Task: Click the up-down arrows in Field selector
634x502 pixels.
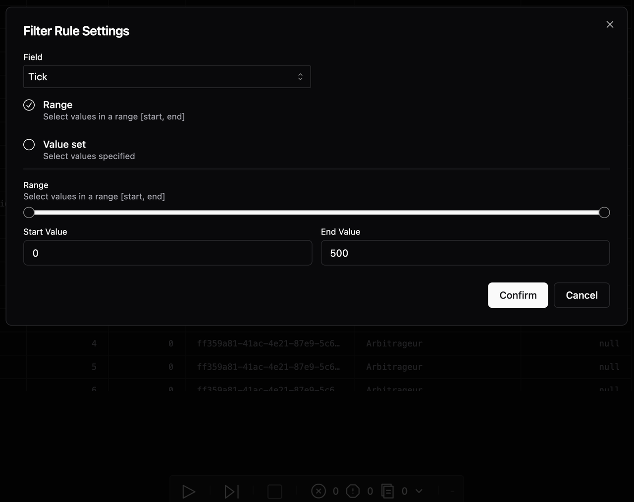Action: point(300,77)
